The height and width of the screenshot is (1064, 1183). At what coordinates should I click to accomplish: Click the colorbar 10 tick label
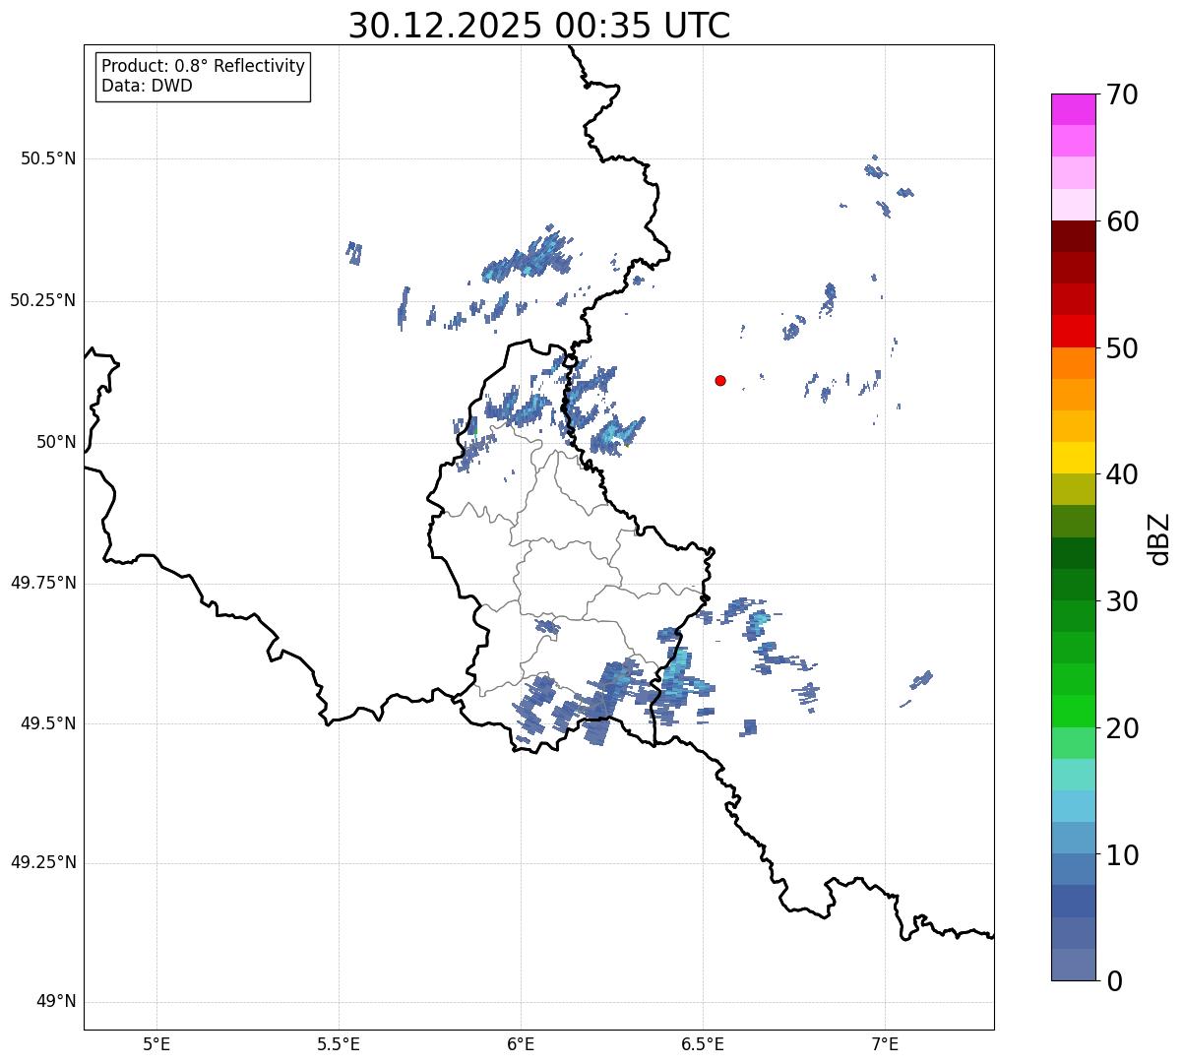point(1122,854)
